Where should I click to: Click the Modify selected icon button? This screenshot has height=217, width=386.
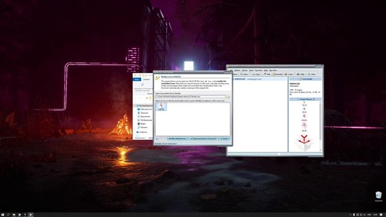[178, 139]
